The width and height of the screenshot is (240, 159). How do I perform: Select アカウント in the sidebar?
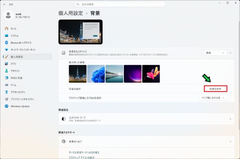tap(28, 71)
